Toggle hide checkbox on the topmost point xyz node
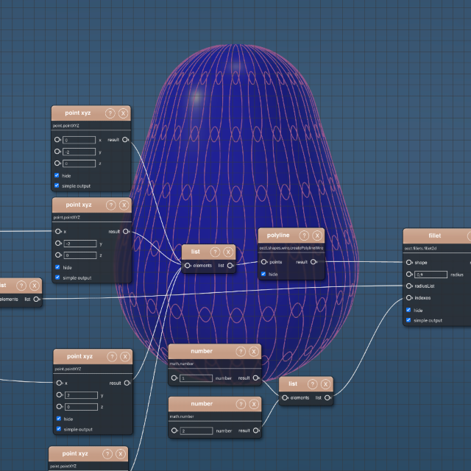The height and width of the screenshot is (471, 471). (x=57, y=175)
